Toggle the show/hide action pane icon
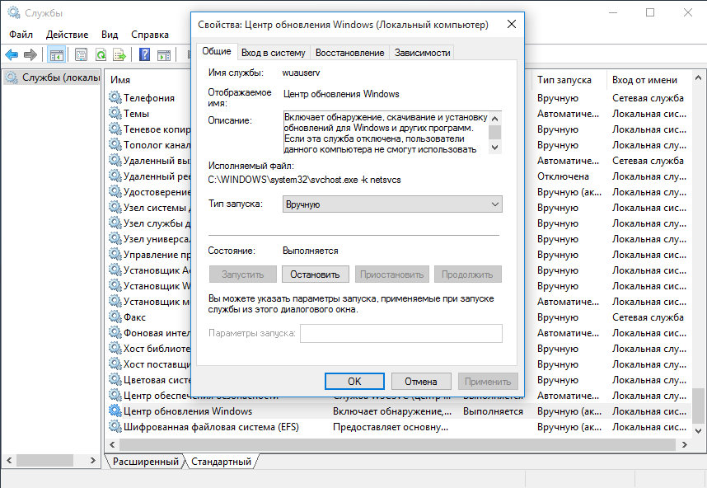 [164, 55]
